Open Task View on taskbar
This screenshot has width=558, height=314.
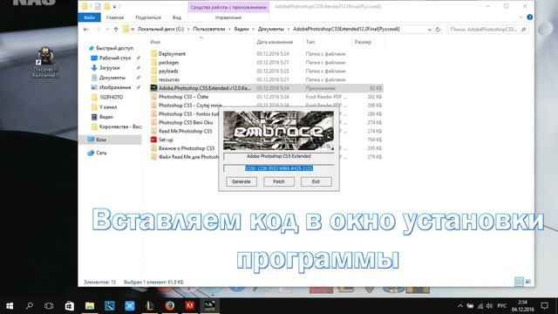49,306
